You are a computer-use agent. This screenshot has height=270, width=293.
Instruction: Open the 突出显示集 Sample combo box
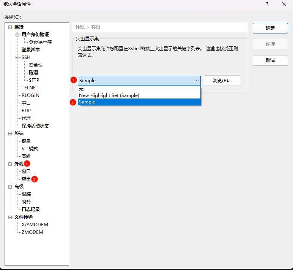(x=139, y=81)
